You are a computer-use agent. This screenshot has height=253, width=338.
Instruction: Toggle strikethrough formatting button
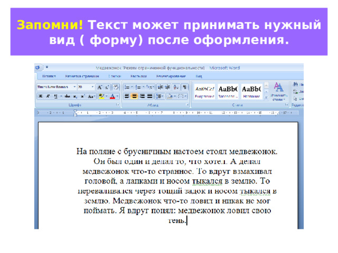pos(68,96)
